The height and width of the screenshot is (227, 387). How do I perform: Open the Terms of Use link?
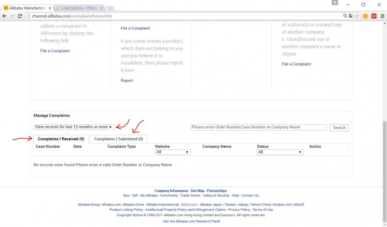click(263, 210)
